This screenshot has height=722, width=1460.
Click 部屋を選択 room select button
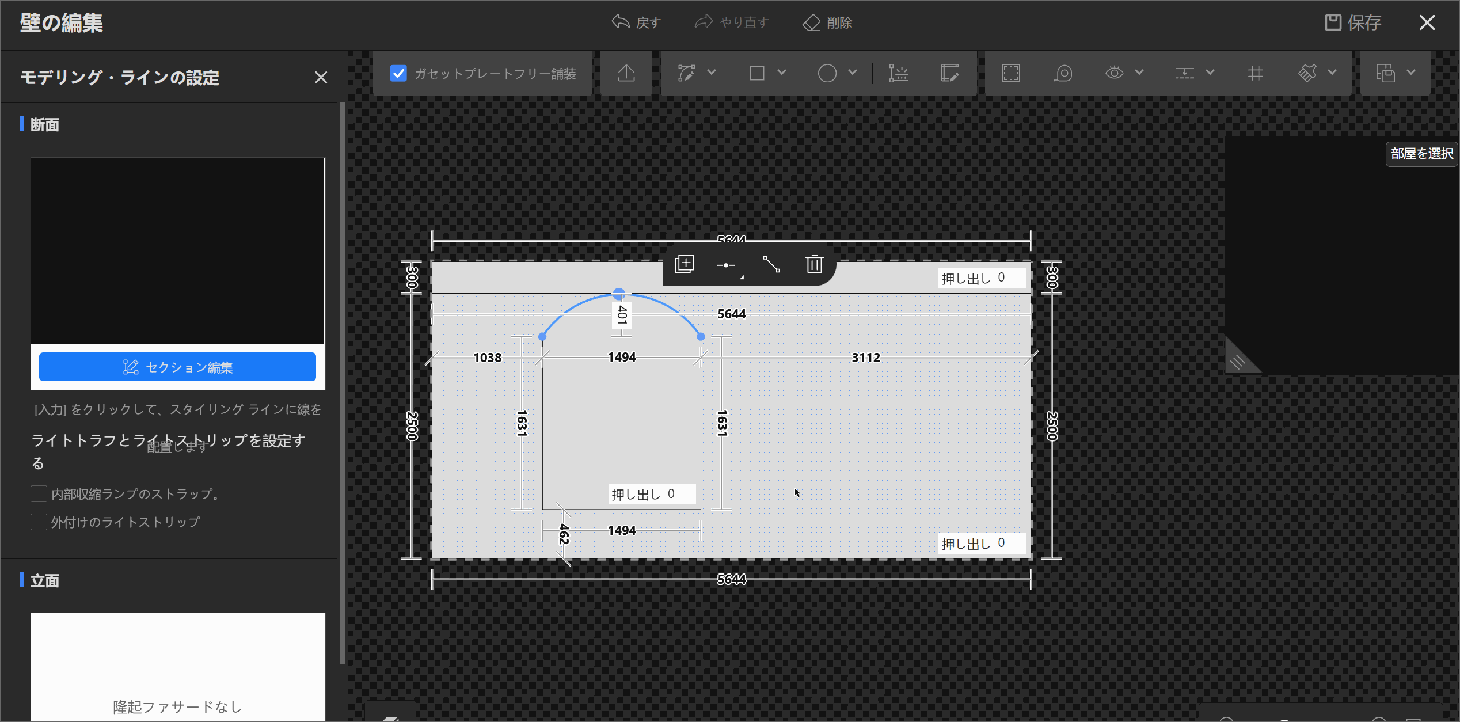pyautogui.click(x=1421, y=154)
